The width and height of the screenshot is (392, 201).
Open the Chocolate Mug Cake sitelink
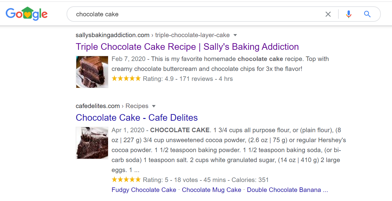coord(211,190)
